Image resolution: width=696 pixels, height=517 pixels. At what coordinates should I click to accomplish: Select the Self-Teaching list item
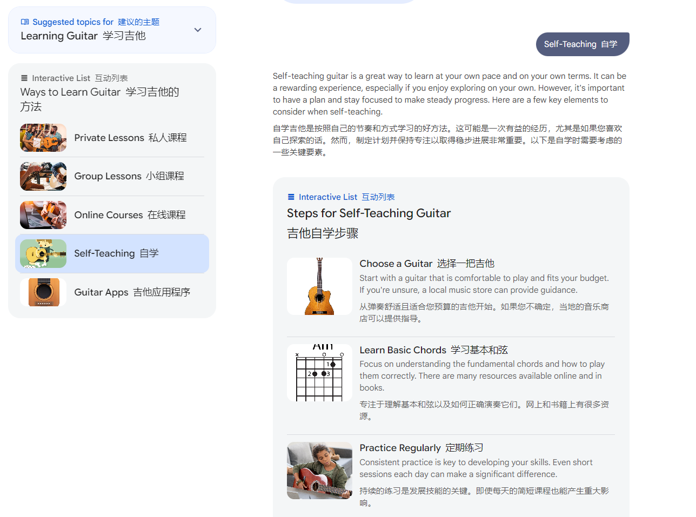112,253
